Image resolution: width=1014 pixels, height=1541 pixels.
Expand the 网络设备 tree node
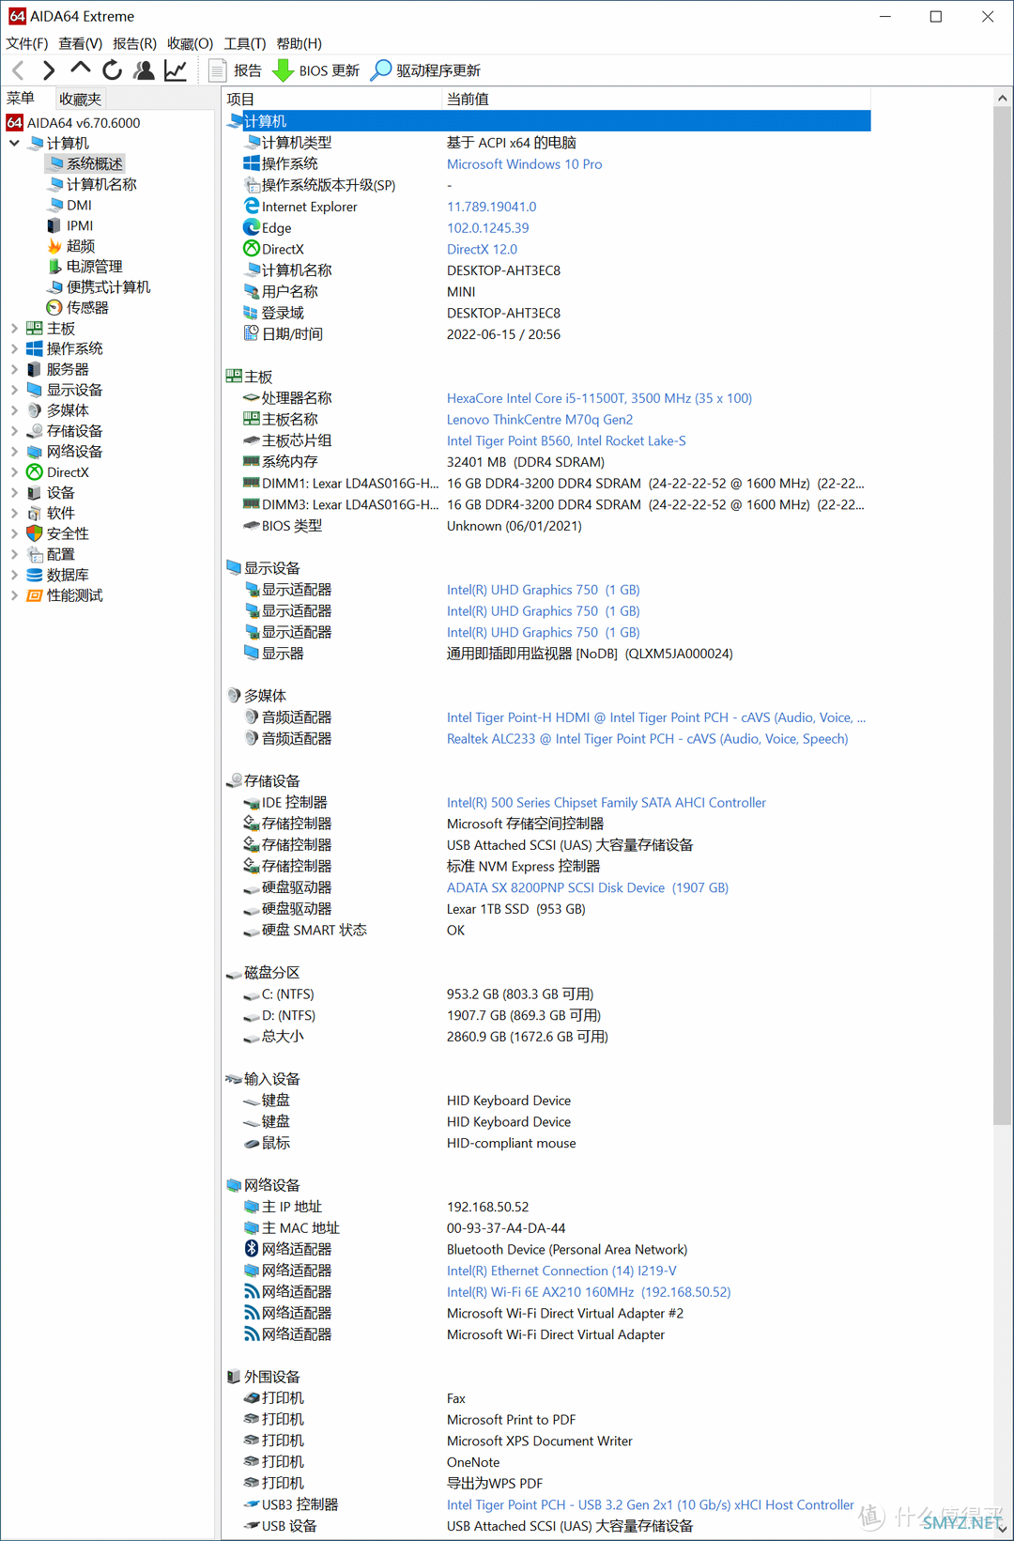point(14,452)
